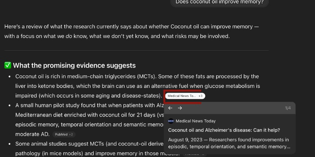Image resolution: width=315 pixels, height=157 pixels.
Task: Go to the next source with the forward arrow
Action: click(x=180, y=108)
